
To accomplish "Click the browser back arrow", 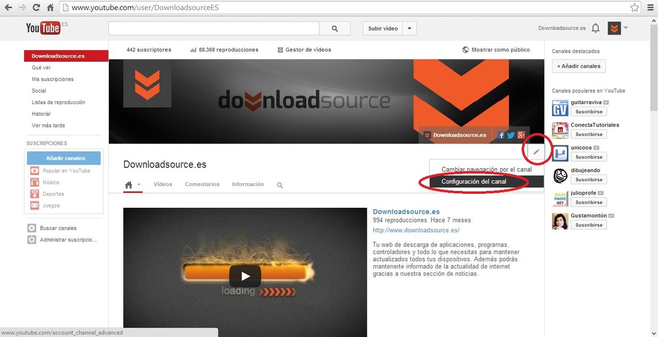I will 8,8.
